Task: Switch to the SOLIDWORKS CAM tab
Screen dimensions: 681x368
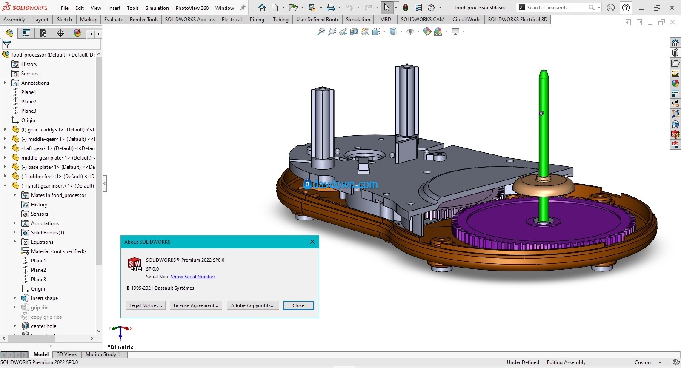Action: pyautogui.click(x=422, y=20)
